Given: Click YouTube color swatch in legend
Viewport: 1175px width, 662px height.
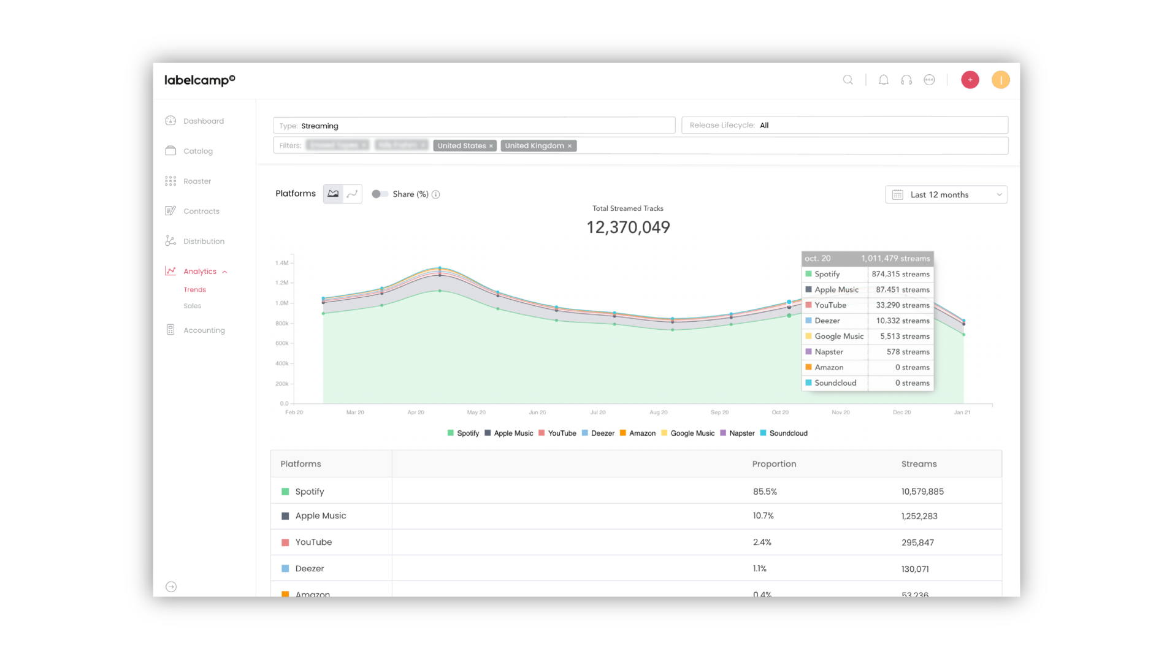Looking at the screenshot, I should pos(542,433).
